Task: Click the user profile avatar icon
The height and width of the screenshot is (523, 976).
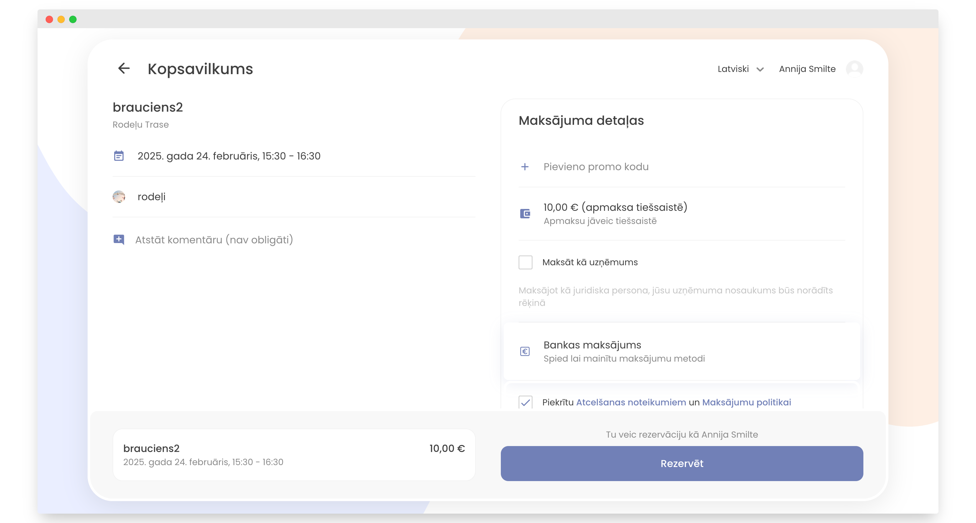Action: pyautogui.click(x=854, y=69)
